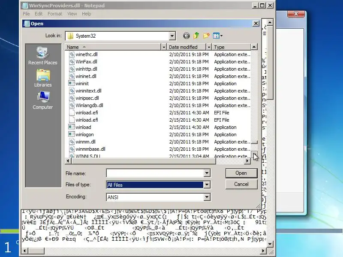Image resolution: width=343 pixels, height=257 pixels.
Task: Click file list scroll down arrow
Action: 254,154
